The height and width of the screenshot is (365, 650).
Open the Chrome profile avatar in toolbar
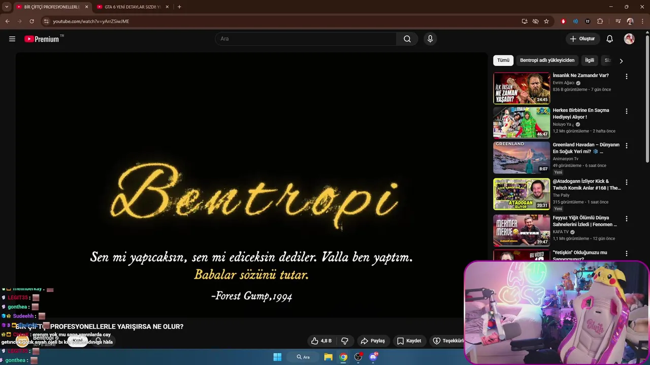click(630, 21)
